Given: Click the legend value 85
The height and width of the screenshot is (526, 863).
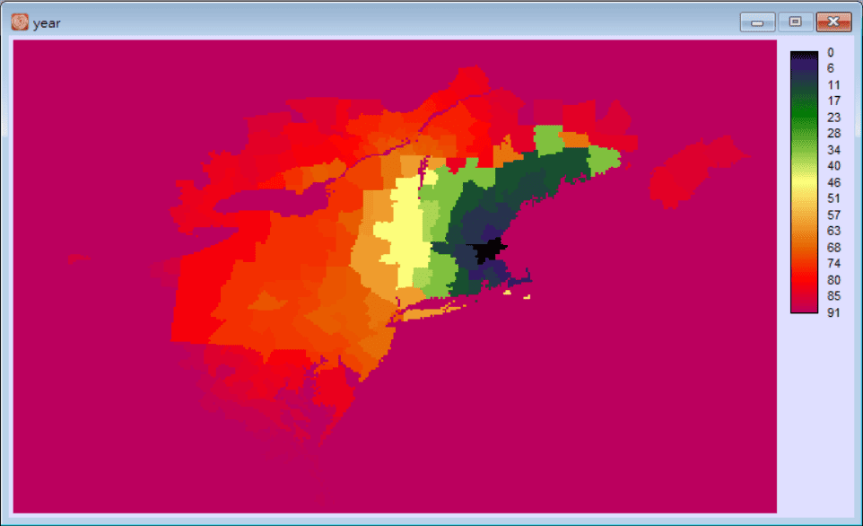Looking at the screenshot, I should pyautogui.click(x=833, y=296).
